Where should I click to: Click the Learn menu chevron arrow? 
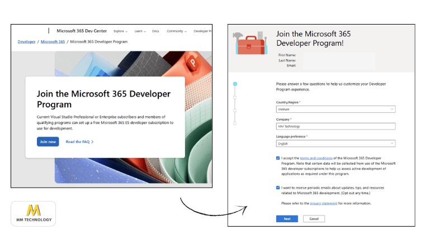(x=145, y=31)
